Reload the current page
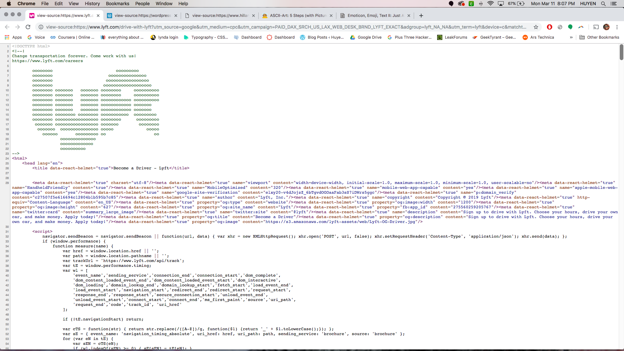The image size is (624, 351). (x=28, y=27)
